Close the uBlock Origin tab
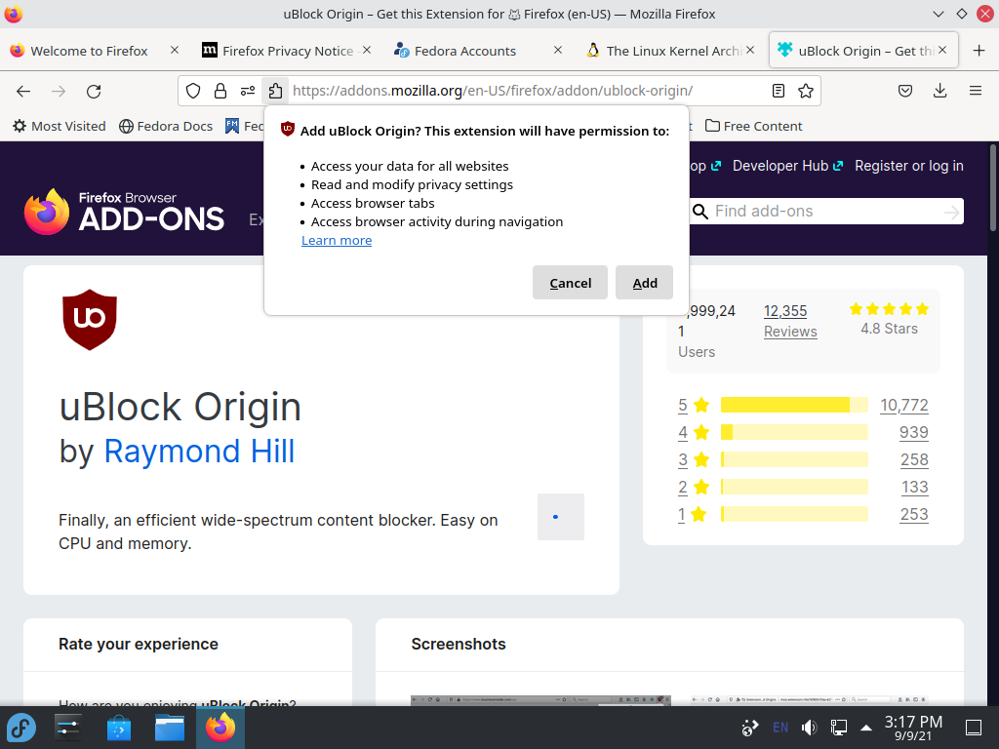 (x=942, y=50)
